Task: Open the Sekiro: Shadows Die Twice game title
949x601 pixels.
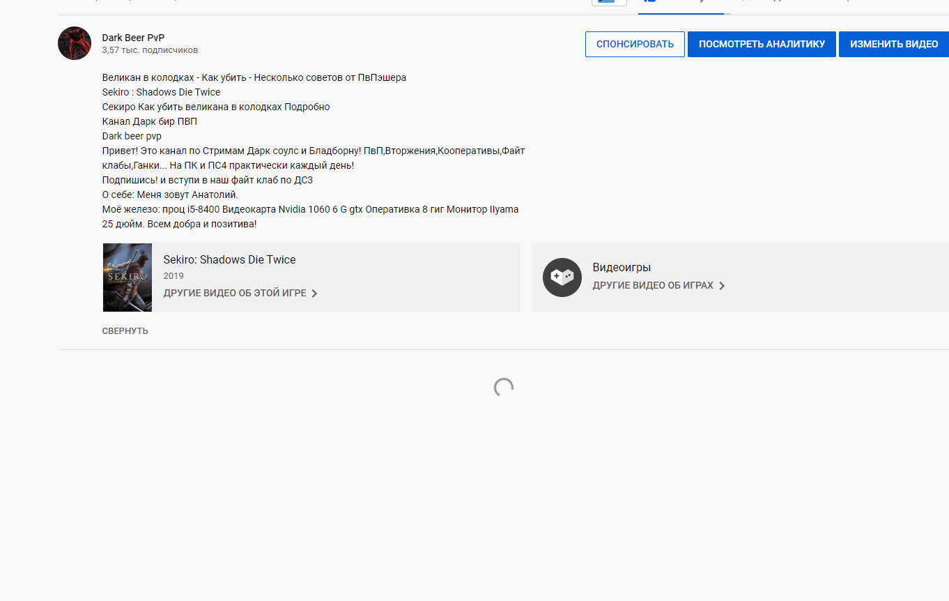Action: pyautogui.click(x=229, y=259)
